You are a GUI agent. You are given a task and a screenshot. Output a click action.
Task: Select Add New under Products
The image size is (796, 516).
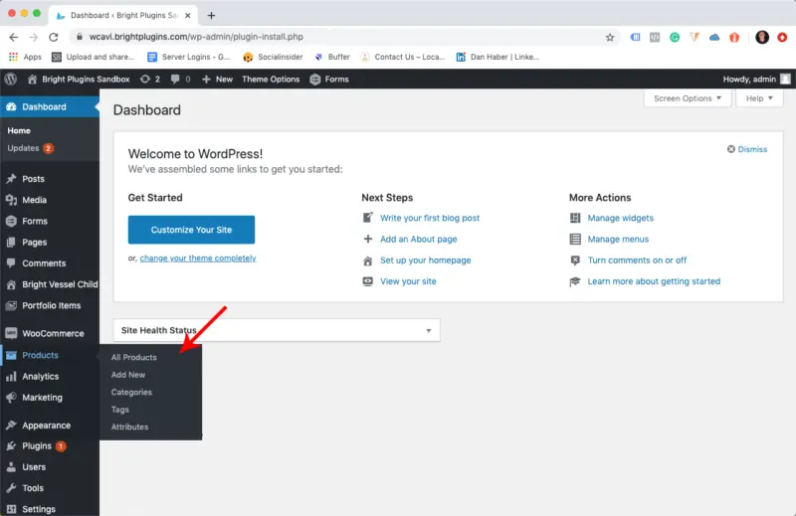point(128,375)
